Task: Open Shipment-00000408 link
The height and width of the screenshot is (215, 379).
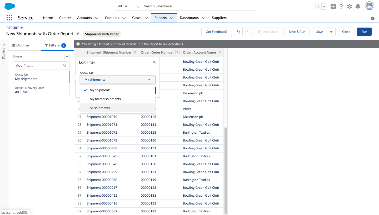Action: 102,148
